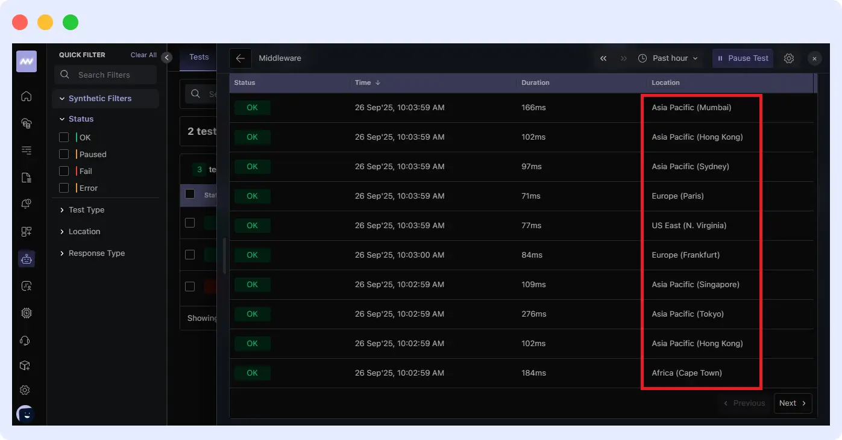Image resolution: width=842 pixels, height=440 pixels.
Task: Open the Reports document icon in the sidebar
Action: click(26, 178)
